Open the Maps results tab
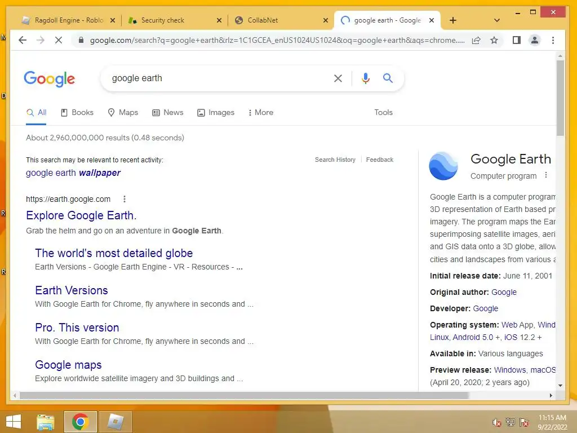This screenshot has width=577, height=433. [x=123, y=112]
